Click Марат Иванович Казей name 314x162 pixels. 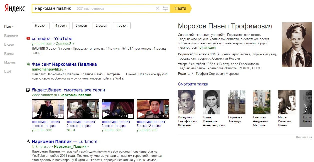point(285,121)
